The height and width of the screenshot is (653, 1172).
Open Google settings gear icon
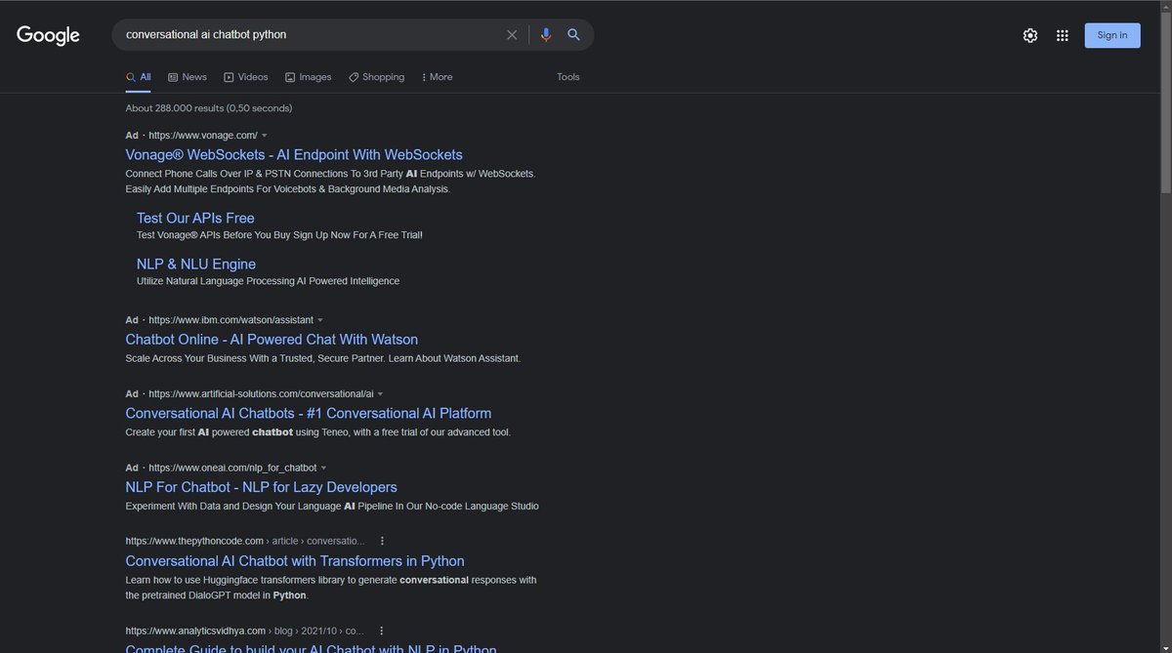pos(1030,35)
